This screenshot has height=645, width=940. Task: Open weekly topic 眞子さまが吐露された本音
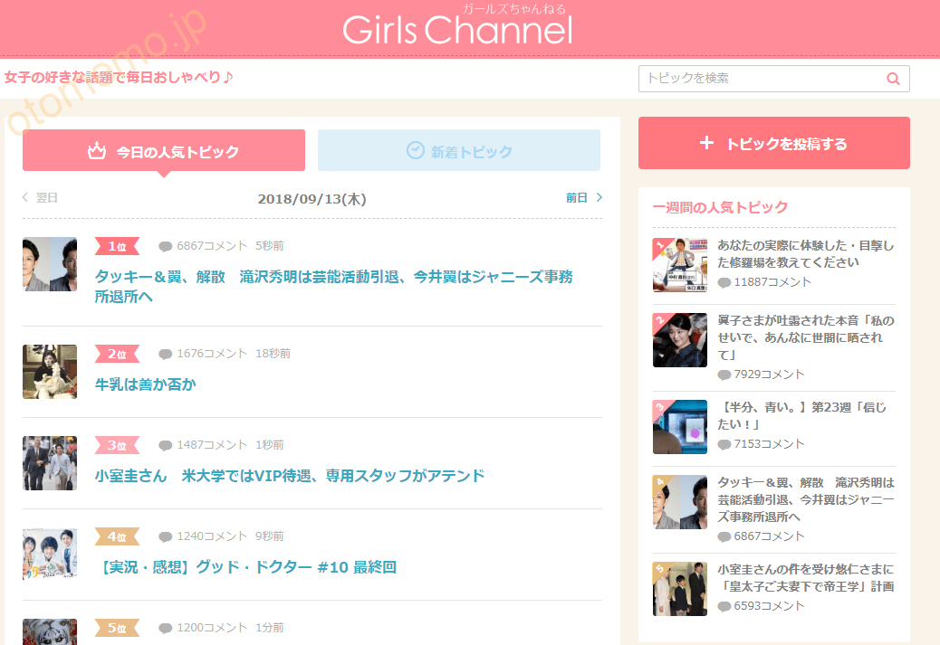click(806, 337)
